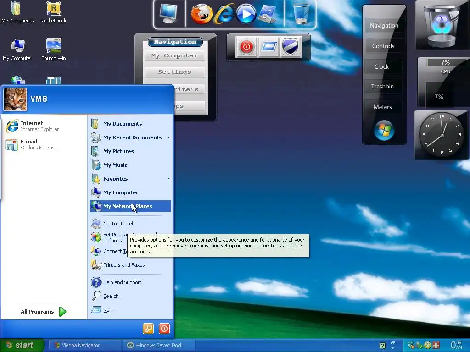Open My Music in the Start menu
Image resolution: width=470 pixels, height=352 pixels.
(130, 165)
